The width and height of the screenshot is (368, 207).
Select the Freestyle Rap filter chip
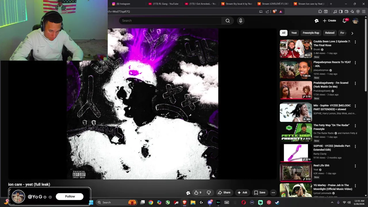pyautogui.click(x=311, y=33)
